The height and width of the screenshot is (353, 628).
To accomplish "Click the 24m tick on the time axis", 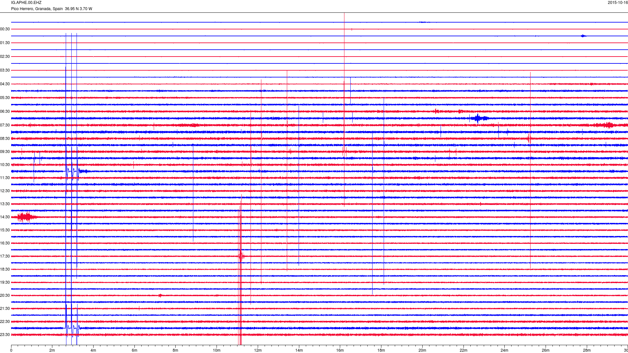I will [504, 350].
